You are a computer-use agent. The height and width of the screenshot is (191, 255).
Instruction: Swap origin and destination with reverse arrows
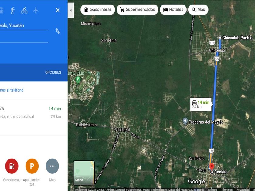[x=58, y=31]
